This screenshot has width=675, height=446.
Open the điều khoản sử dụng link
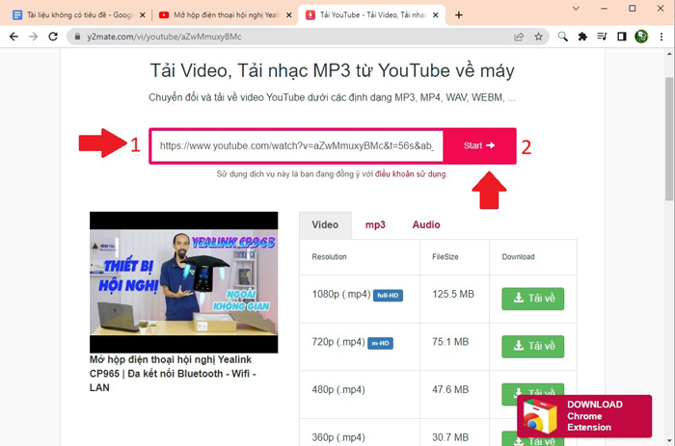[x=411, y=174]
